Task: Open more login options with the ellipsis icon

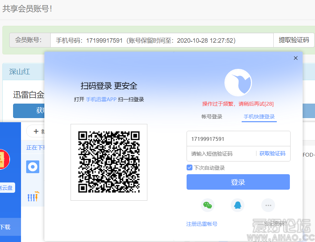Action: pos(268,205)
